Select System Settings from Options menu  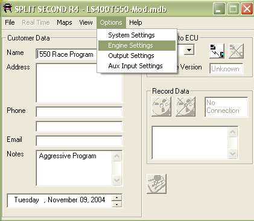137,35
